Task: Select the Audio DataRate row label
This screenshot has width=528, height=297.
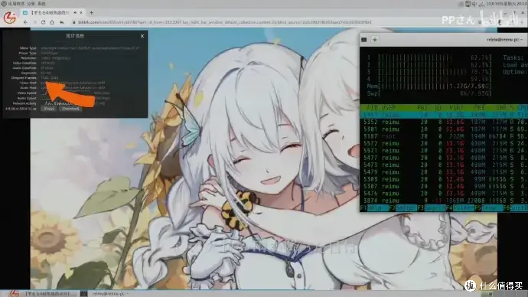Action: 24,68
